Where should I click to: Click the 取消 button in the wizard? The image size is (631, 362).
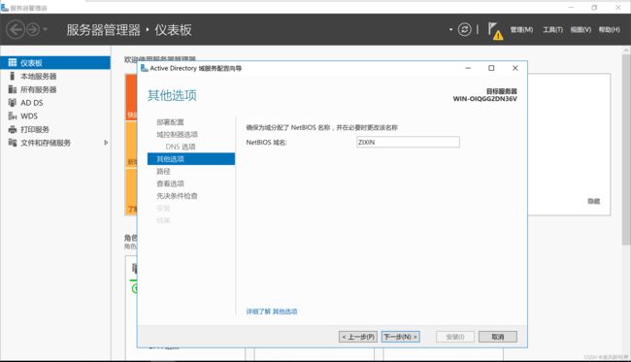tap(498, 337)
